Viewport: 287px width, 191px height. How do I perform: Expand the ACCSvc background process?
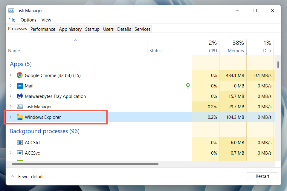coord(11,153)
